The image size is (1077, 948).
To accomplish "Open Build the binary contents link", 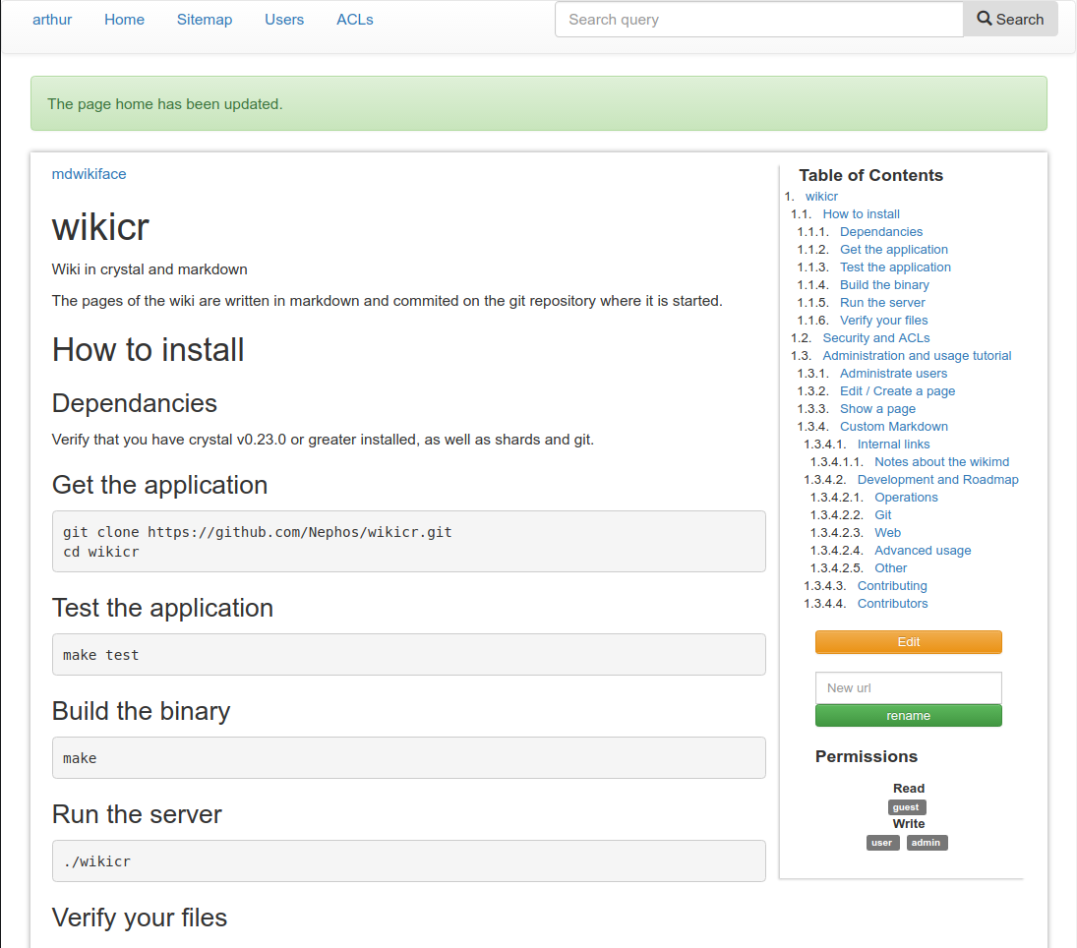I will [884, 285].
